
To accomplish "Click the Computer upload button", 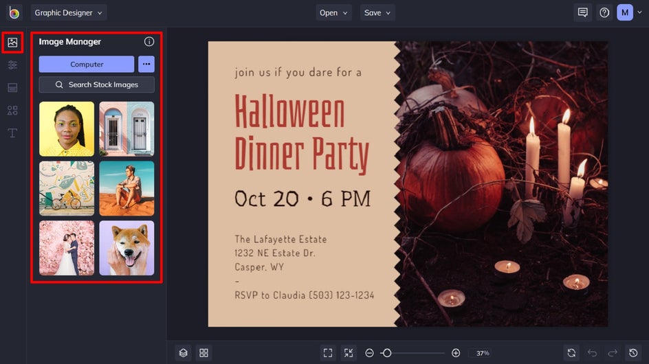I will (87, 64).
